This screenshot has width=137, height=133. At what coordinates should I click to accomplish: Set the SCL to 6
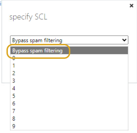point(69,103)
